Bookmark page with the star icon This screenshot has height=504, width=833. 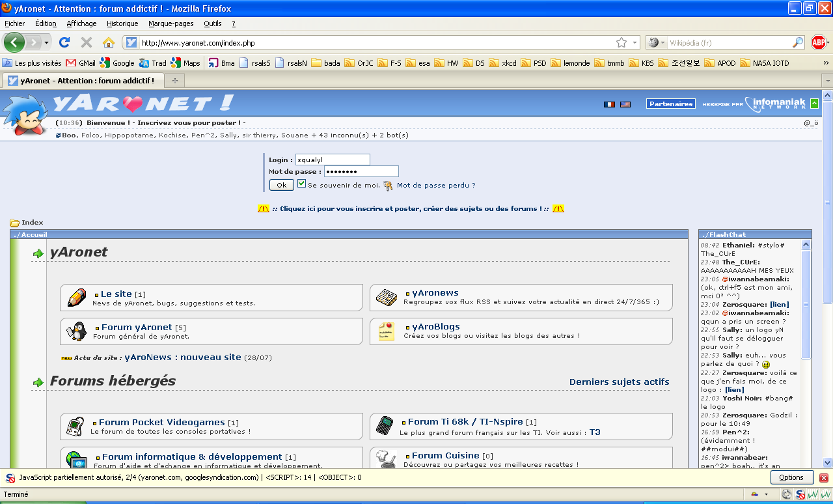tap(621, 42)
